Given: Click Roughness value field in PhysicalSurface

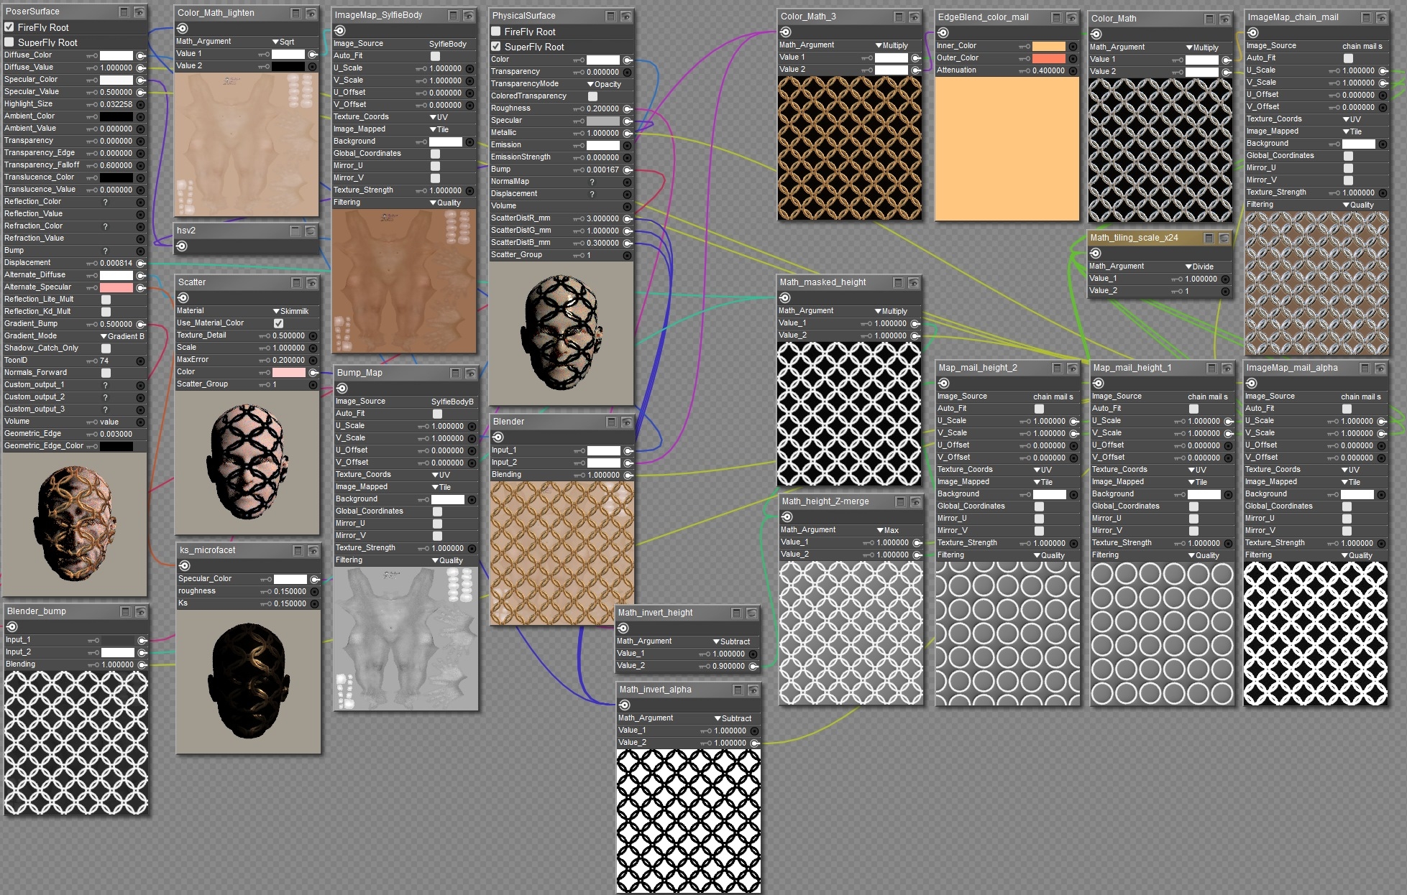Looking at the screenshot, I should tap(602, 108).
